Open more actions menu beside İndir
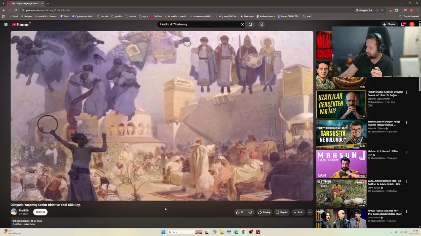Image resolution: width=421 pixels, height=236 pixels. [x=310, y=212]
